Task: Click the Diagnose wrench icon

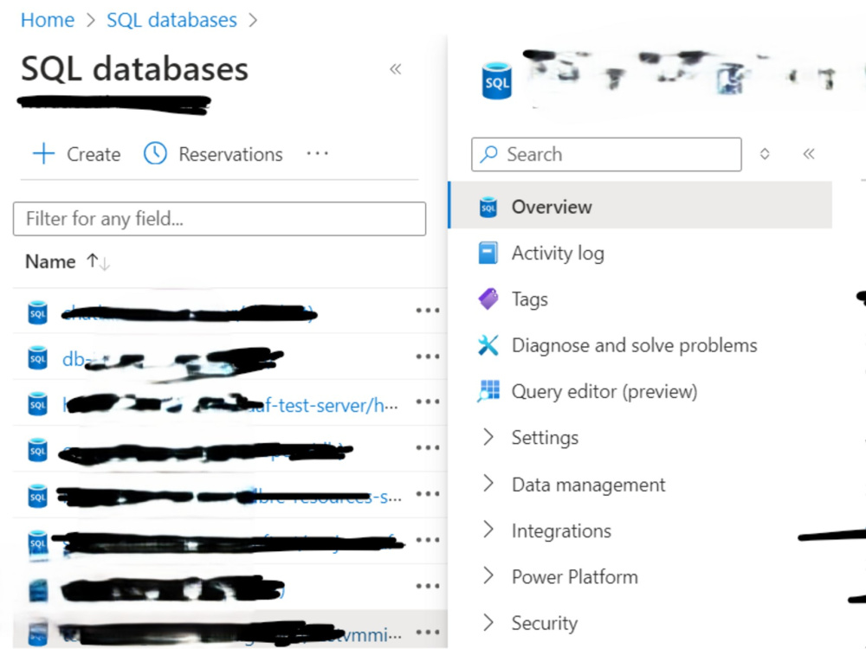Action: coord(488,345)
